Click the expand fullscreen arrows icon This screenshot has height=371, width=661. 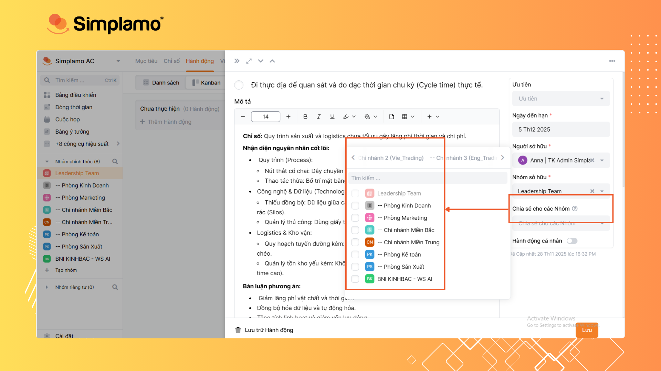pyautogui.click(x=249, y=61)
